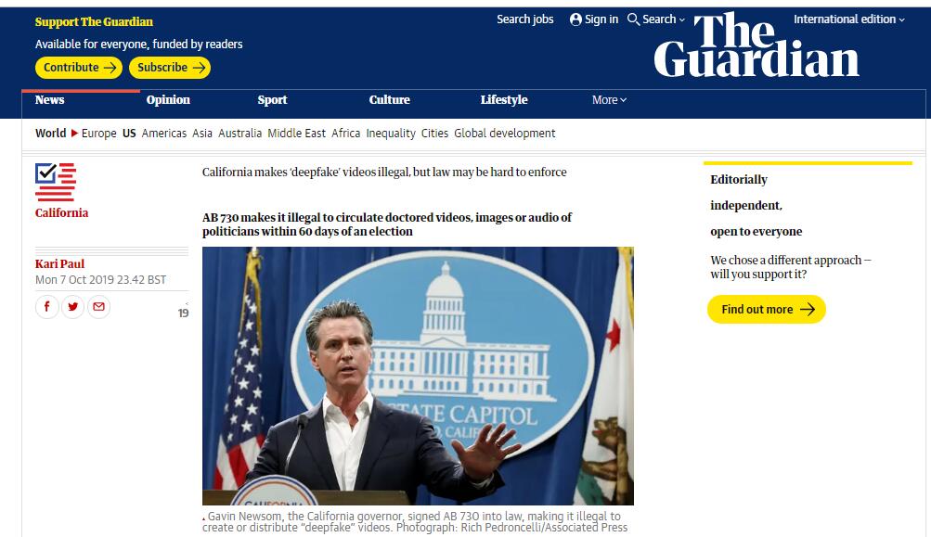This screenshot has height=537, width=931.
Task: Share article on Facebook icon
Action: click(46, 307)
